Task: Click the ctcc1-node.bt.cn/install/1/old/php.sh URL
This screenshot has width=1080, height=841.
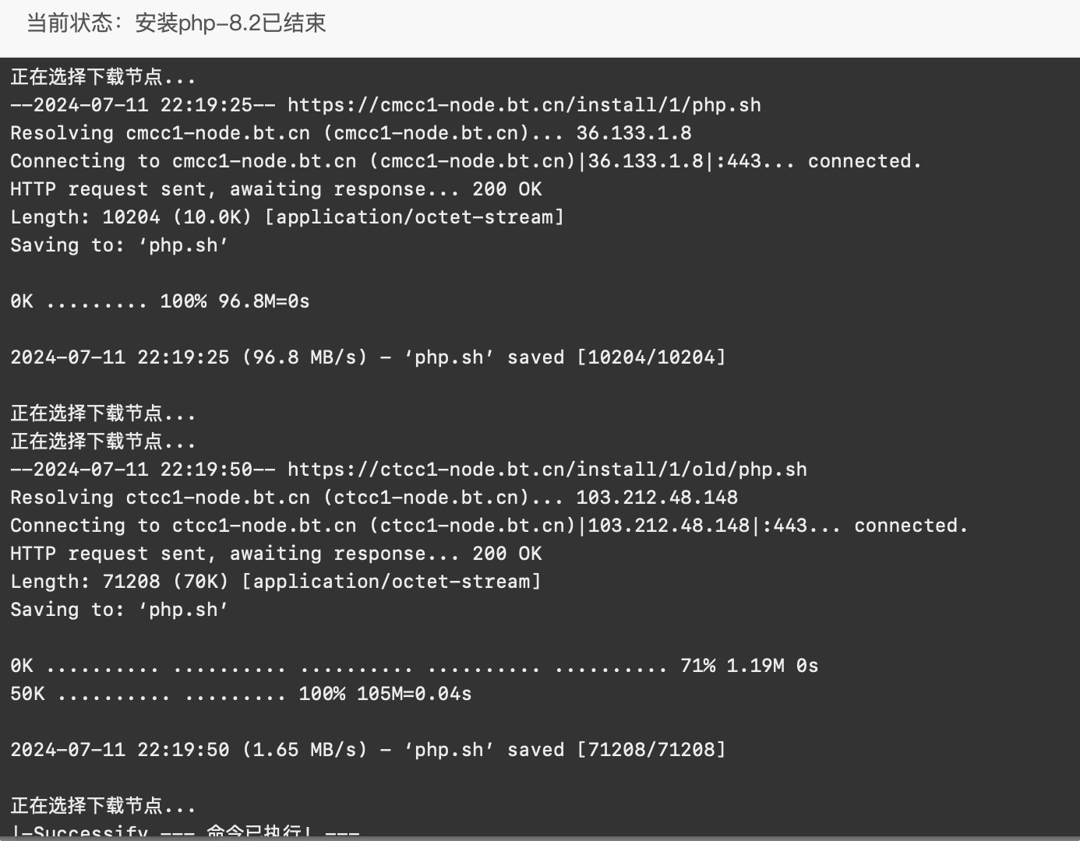Action: click(547, 470)
